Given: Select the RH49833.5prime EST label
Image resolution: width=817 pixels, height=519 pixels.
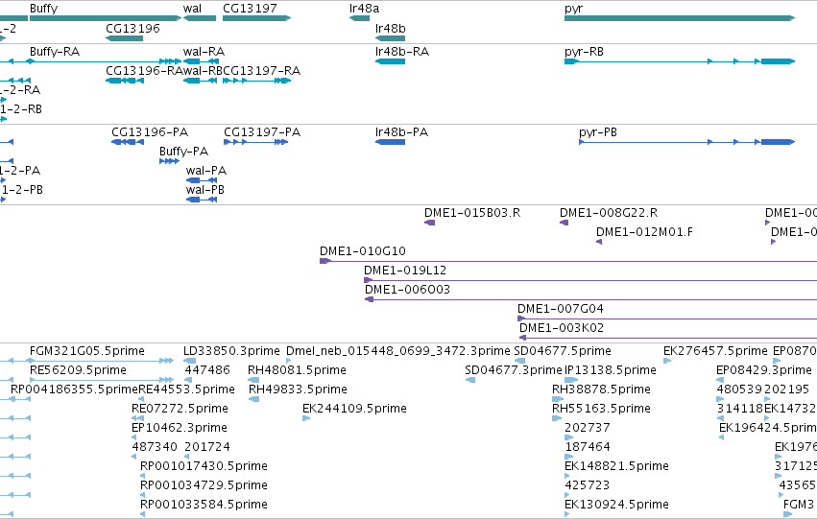Looking at the screenshot, I should [x=298, y=389].
